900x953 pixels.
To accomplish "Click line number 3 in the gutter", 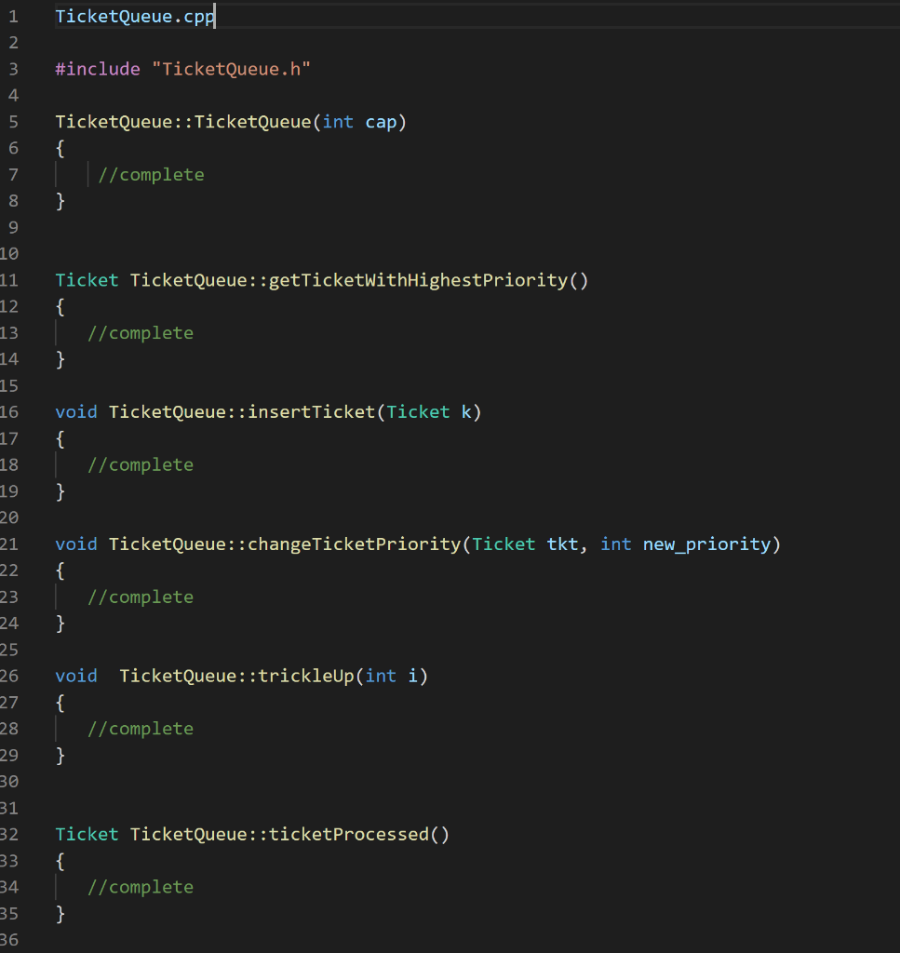I will click(x=13, y=69).
